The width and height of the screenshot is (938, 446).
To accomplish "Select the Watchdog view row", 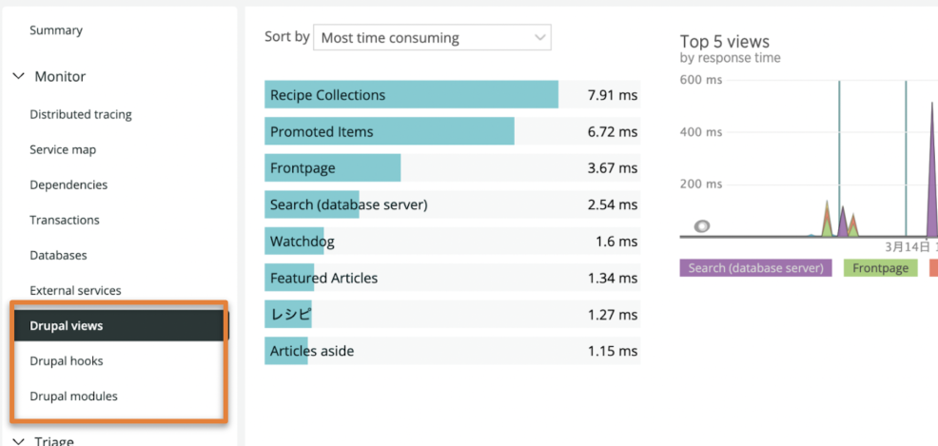I will (452, 242).
